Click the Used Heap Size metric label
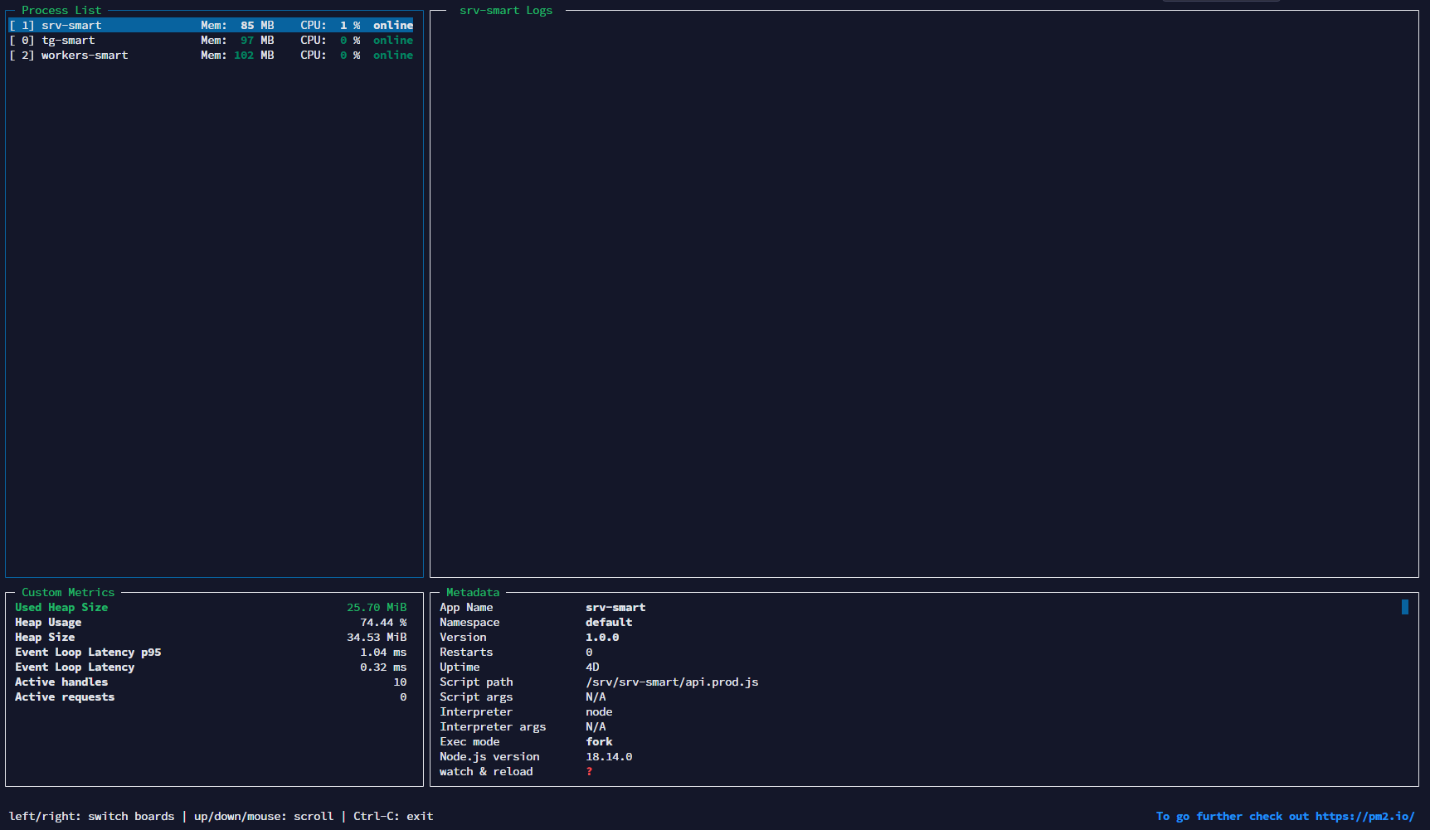This screenshot has width=1430, height=830. (61, 608)
